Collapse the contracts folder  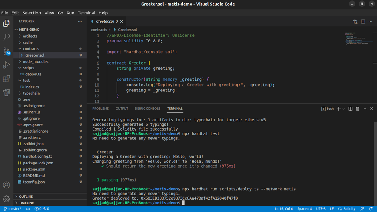(50, 49)
